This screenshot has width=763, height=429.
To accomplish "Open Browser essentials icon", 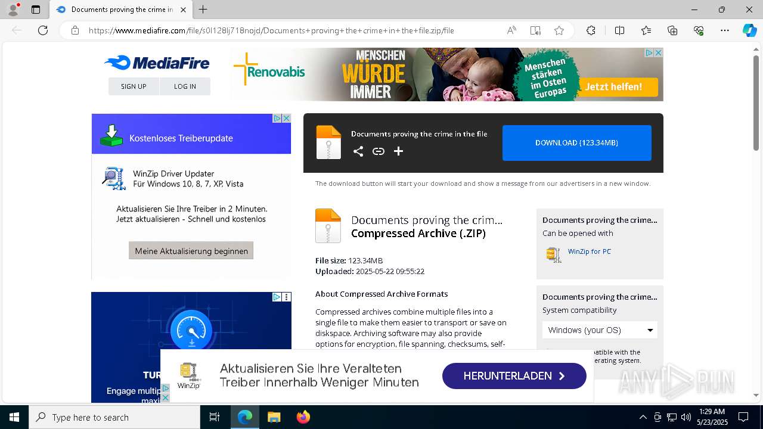I will coord(699,30).
